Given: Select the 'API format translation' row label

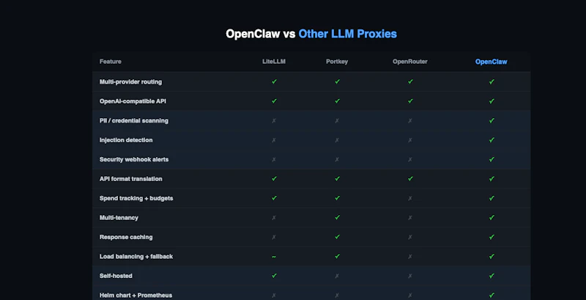Looking at the screenshot, I should click(131, 179).
